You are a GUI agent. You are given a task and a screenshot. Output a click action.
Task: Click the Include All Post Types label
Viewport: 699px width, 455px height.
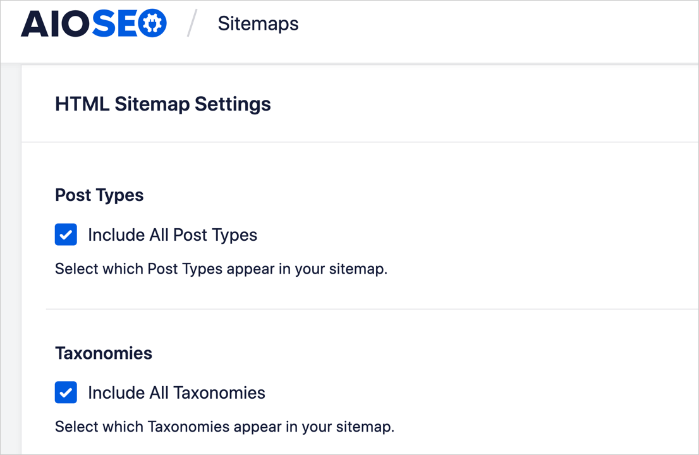click(x=173, y=235)
